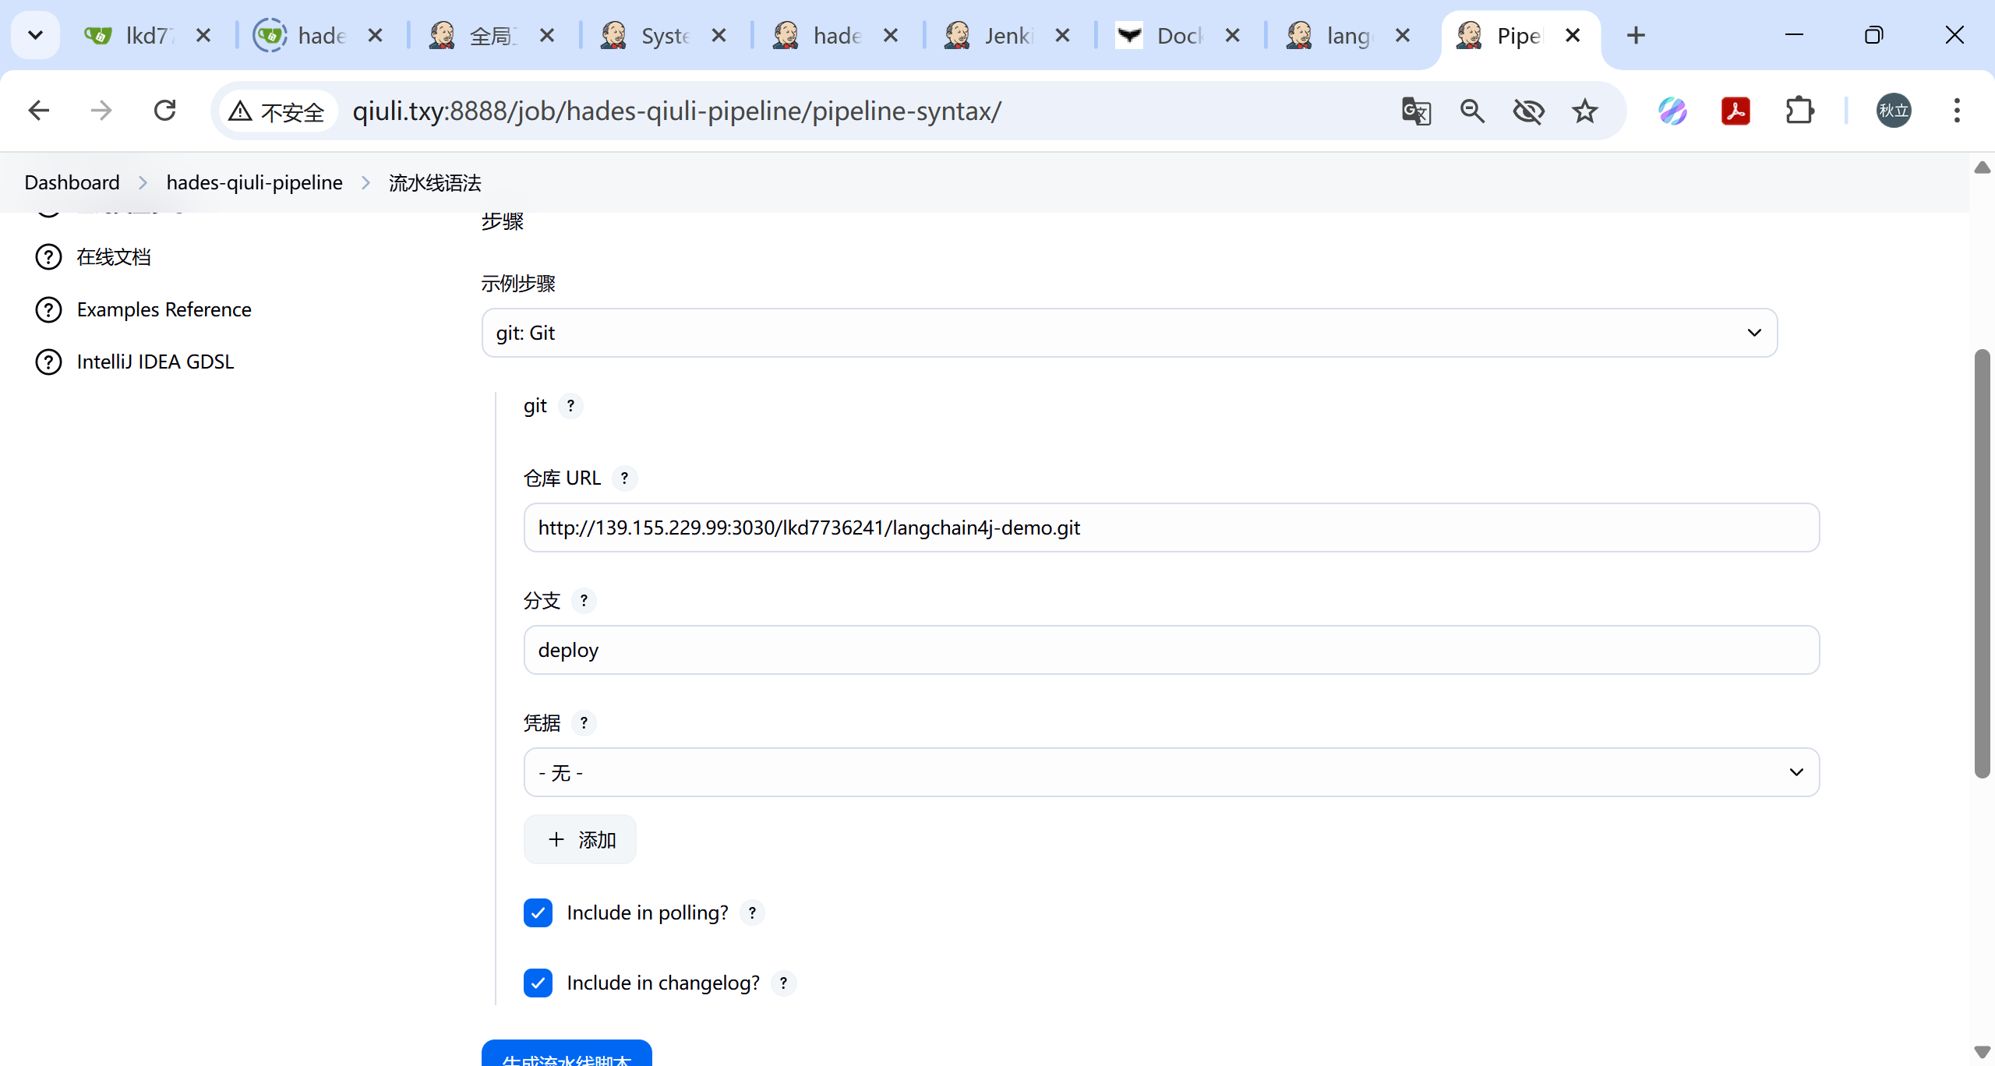Click the 添加 add credentials button

point(580,839)
